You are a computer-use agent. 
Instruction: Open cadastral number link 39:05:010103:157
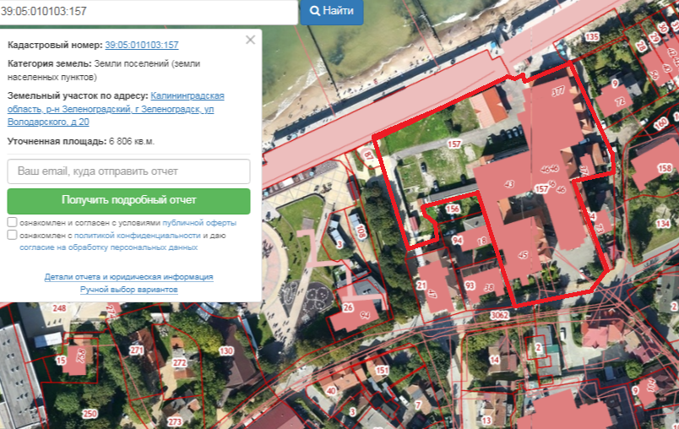pos(141,45)
